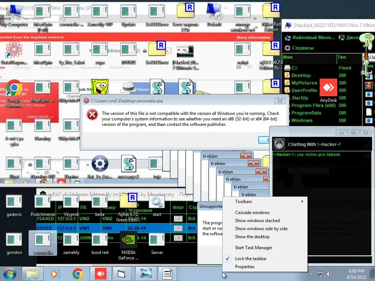
Task: Open Сервисы tab in hacked window
Action: (x=299, y=48)
